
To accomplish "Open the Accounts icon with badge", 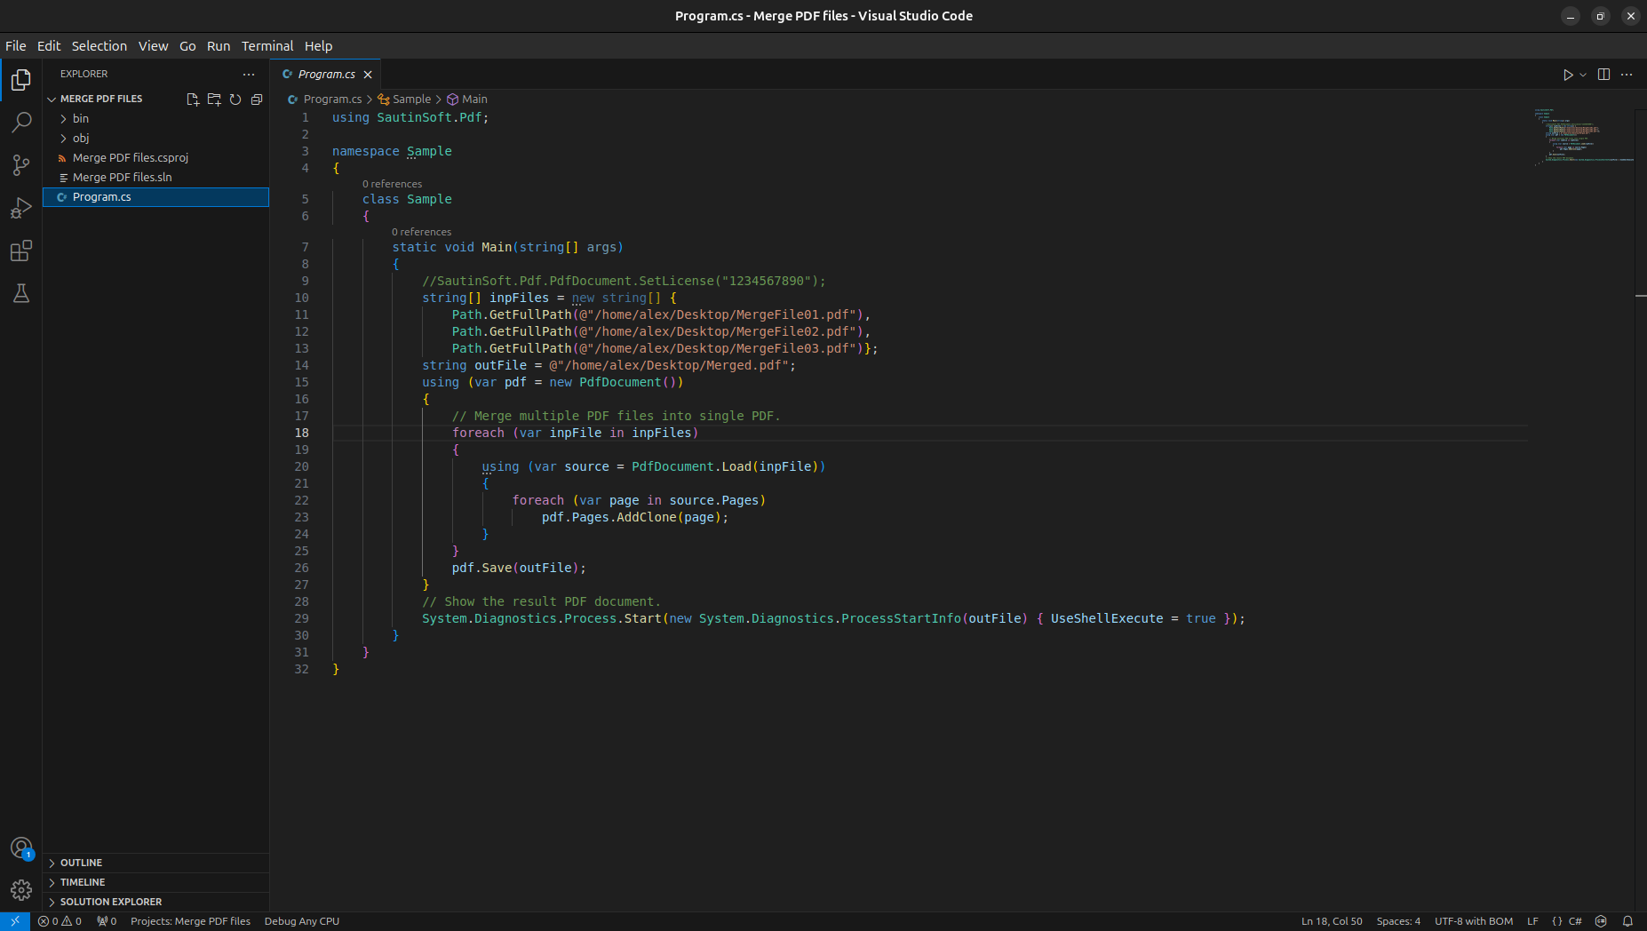I will (21, 848).
